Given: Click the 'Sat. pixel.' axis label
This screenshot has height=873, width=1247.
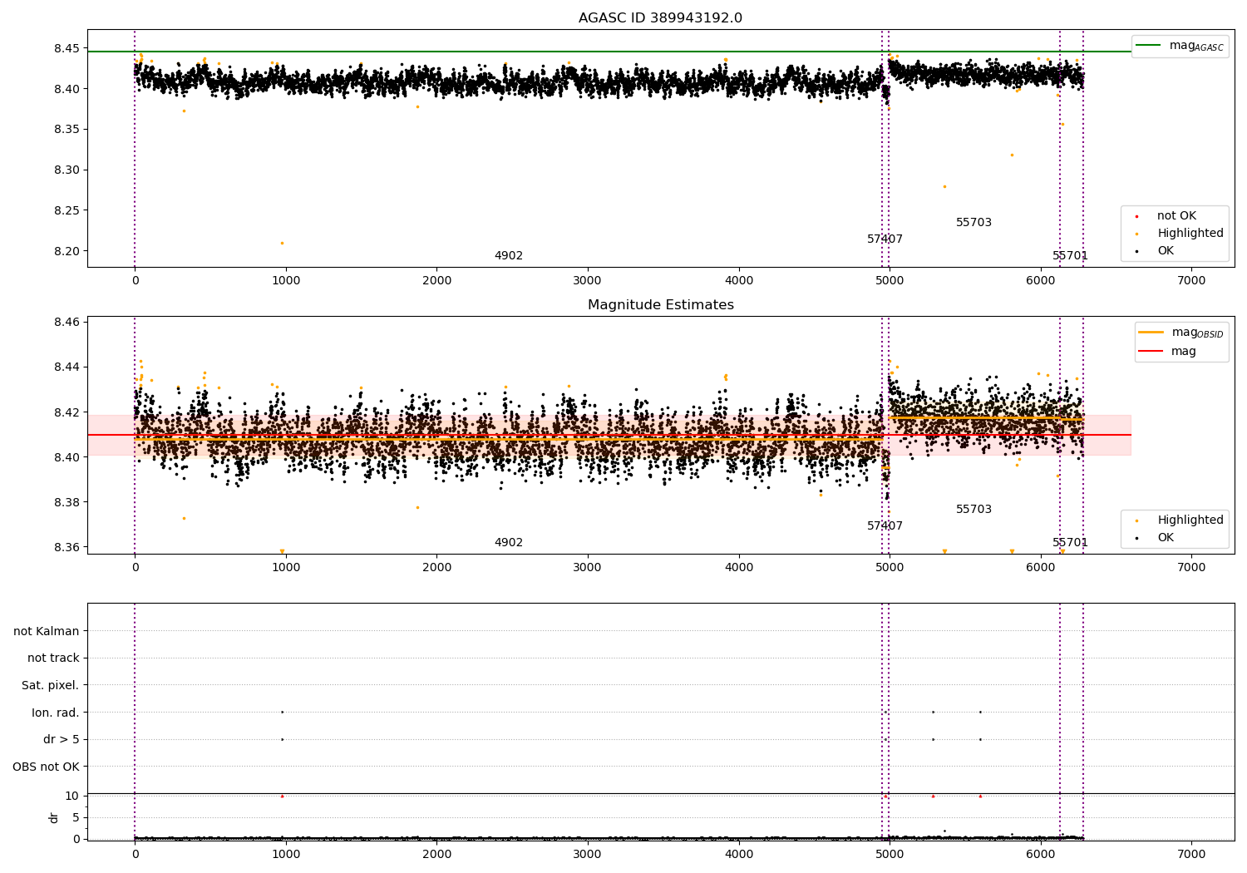Looking at the screenshot, I should tap(51, 686).
